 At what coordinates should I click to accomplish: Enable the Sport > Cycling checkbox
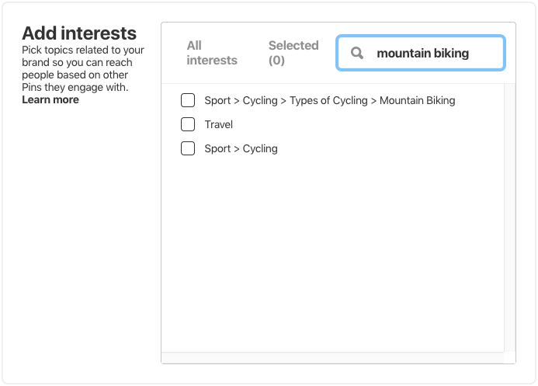coord(188,148)
